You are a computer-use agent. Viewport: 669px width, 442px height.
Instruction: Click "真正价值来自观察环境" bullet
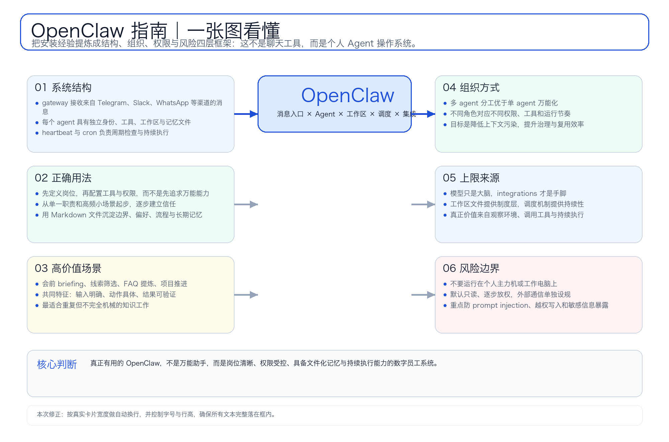click(517, 215)
